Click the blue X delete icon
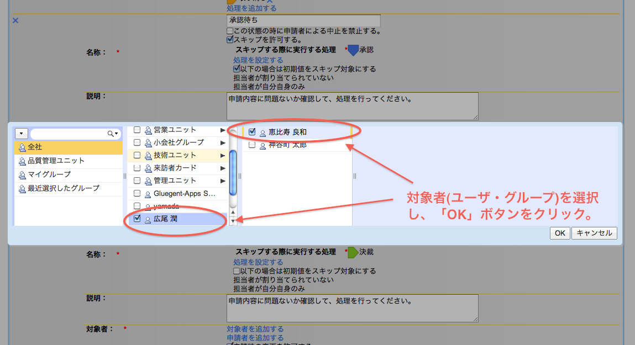 (15, 20)
